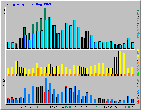
Task: Click the 'Daily usage for May 2021' title
Action: 28,4
